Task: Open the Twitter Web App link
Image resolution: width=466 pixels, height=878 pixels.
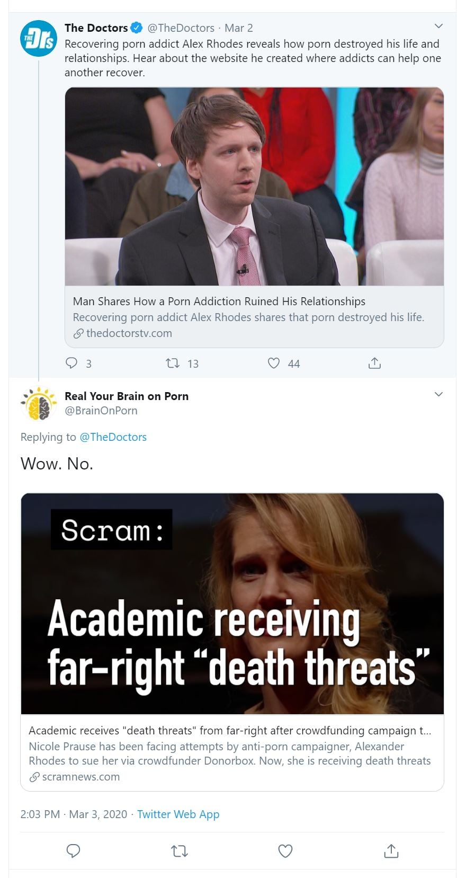Action: tap(178, 814)
